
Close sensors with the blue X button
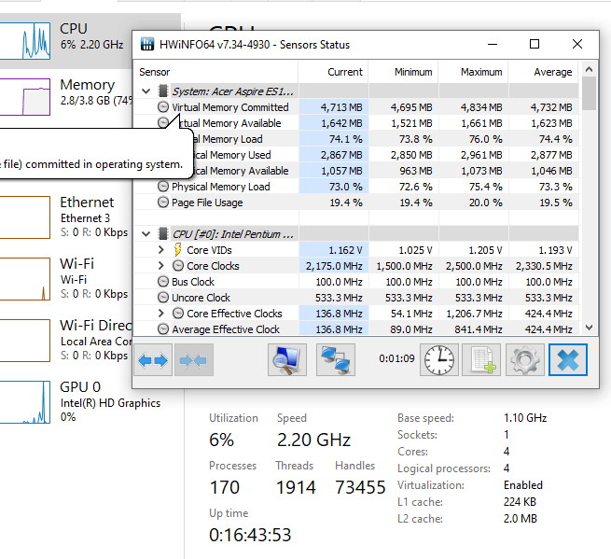pos(568,360)
